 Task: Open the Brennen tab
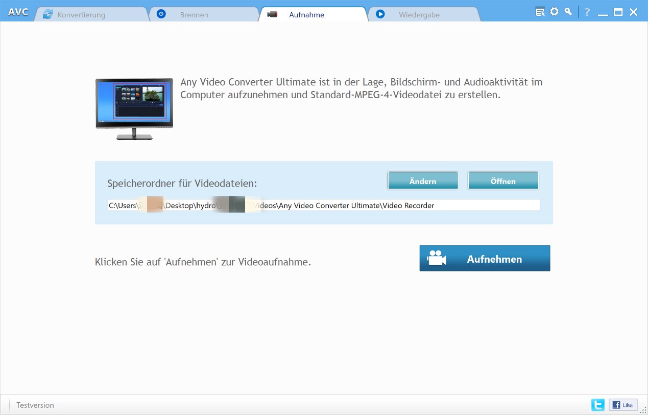click(x=204, y=14)
